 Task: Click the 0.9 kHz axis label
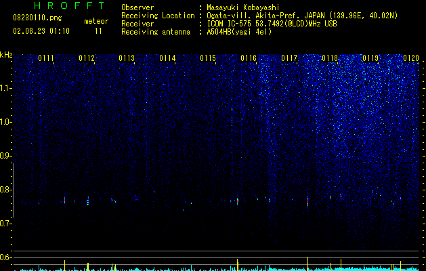(5, 156)
